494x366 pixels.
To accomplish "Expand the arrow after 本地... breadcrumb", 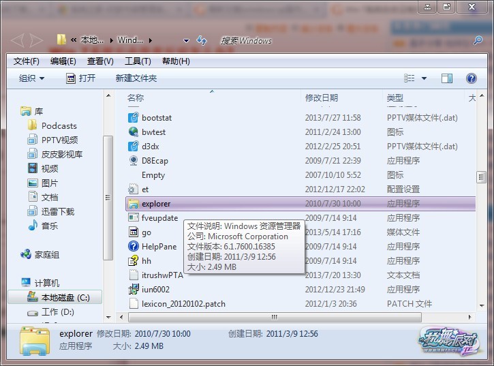I will point(112,41).
